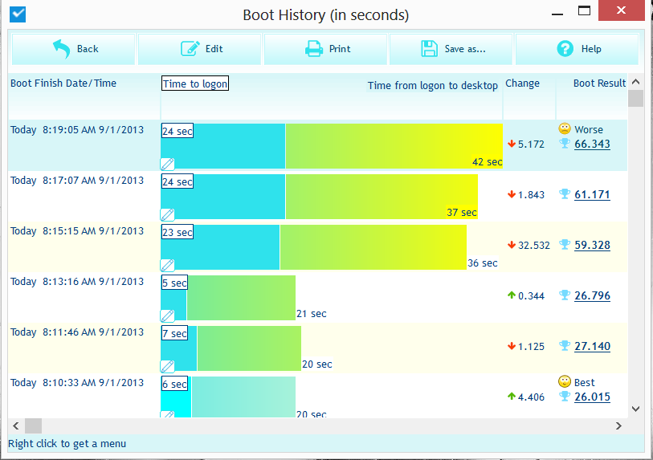Click the Print printer icon
Screen dimensions: 653x460
(x=314, y=49)
